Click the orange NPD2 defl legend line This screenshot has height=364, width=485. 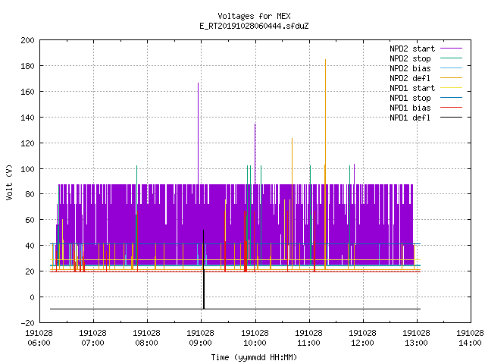click(451, 77)
